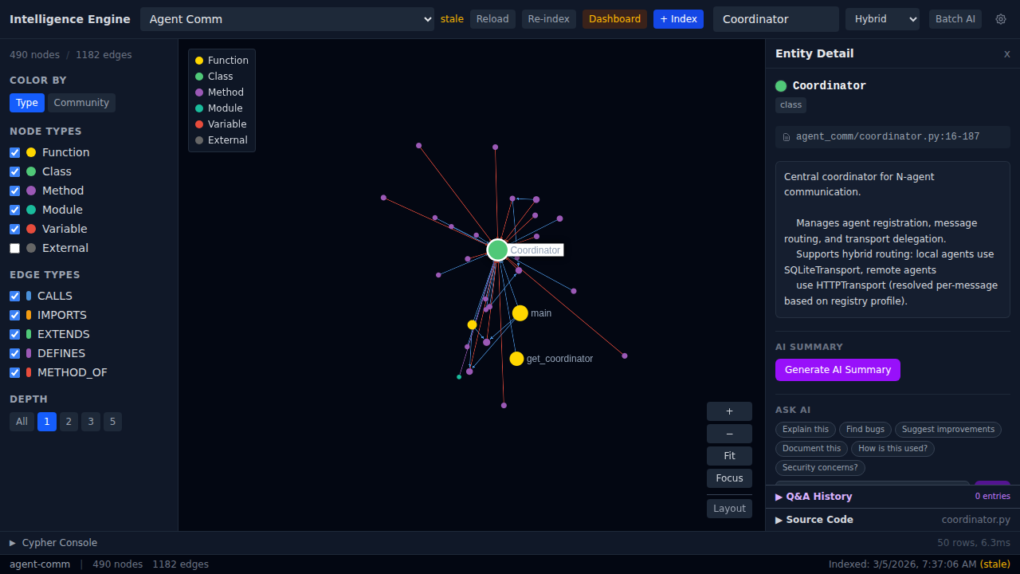This screenshot has width=1020, height=574.
Task: Click the green Coordinator node in graph
Action: (497, 250)
